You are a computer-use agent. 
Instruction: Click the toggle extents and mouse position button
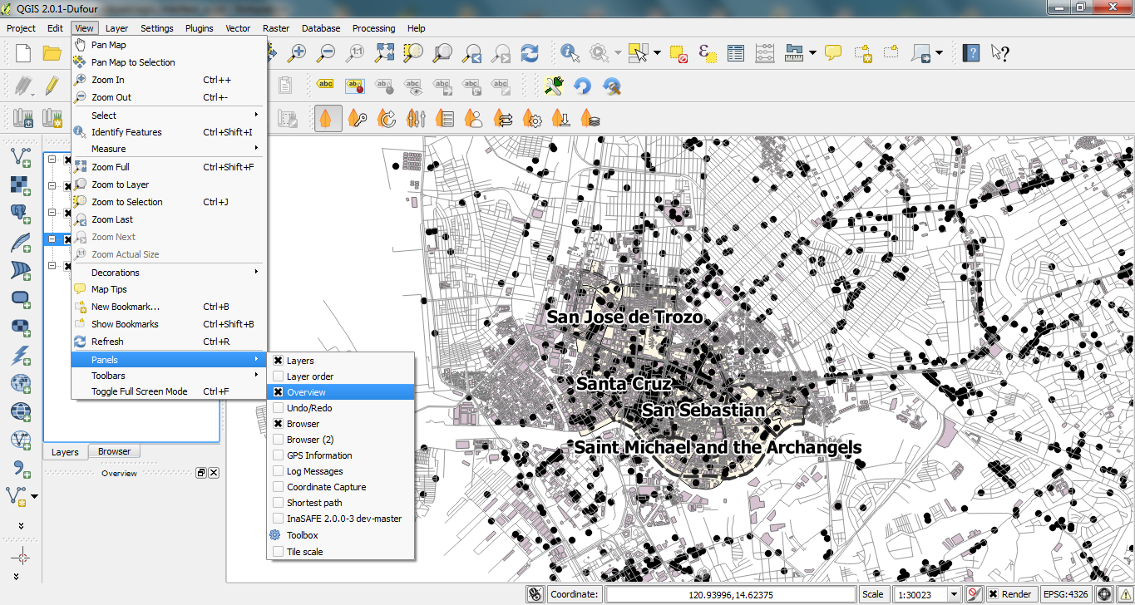536,594
